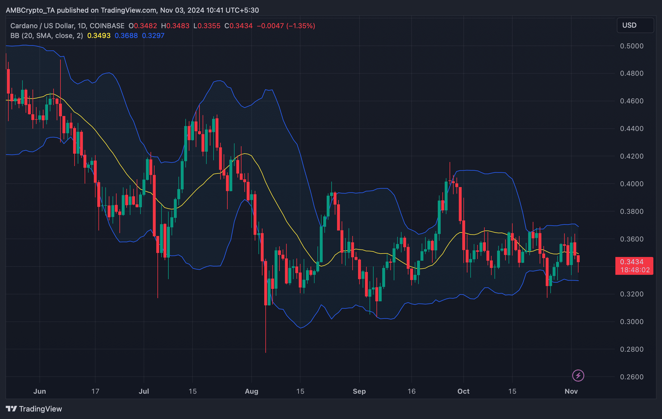
Task: Click the blue upper band value 0.3688
Action: pyautogui.click(x=126, y=36)
